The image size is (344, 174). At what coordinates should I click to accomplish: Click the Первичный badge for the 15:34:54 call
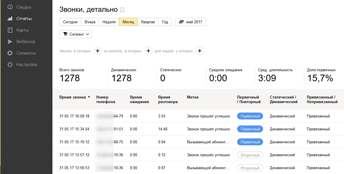(250, 129)
